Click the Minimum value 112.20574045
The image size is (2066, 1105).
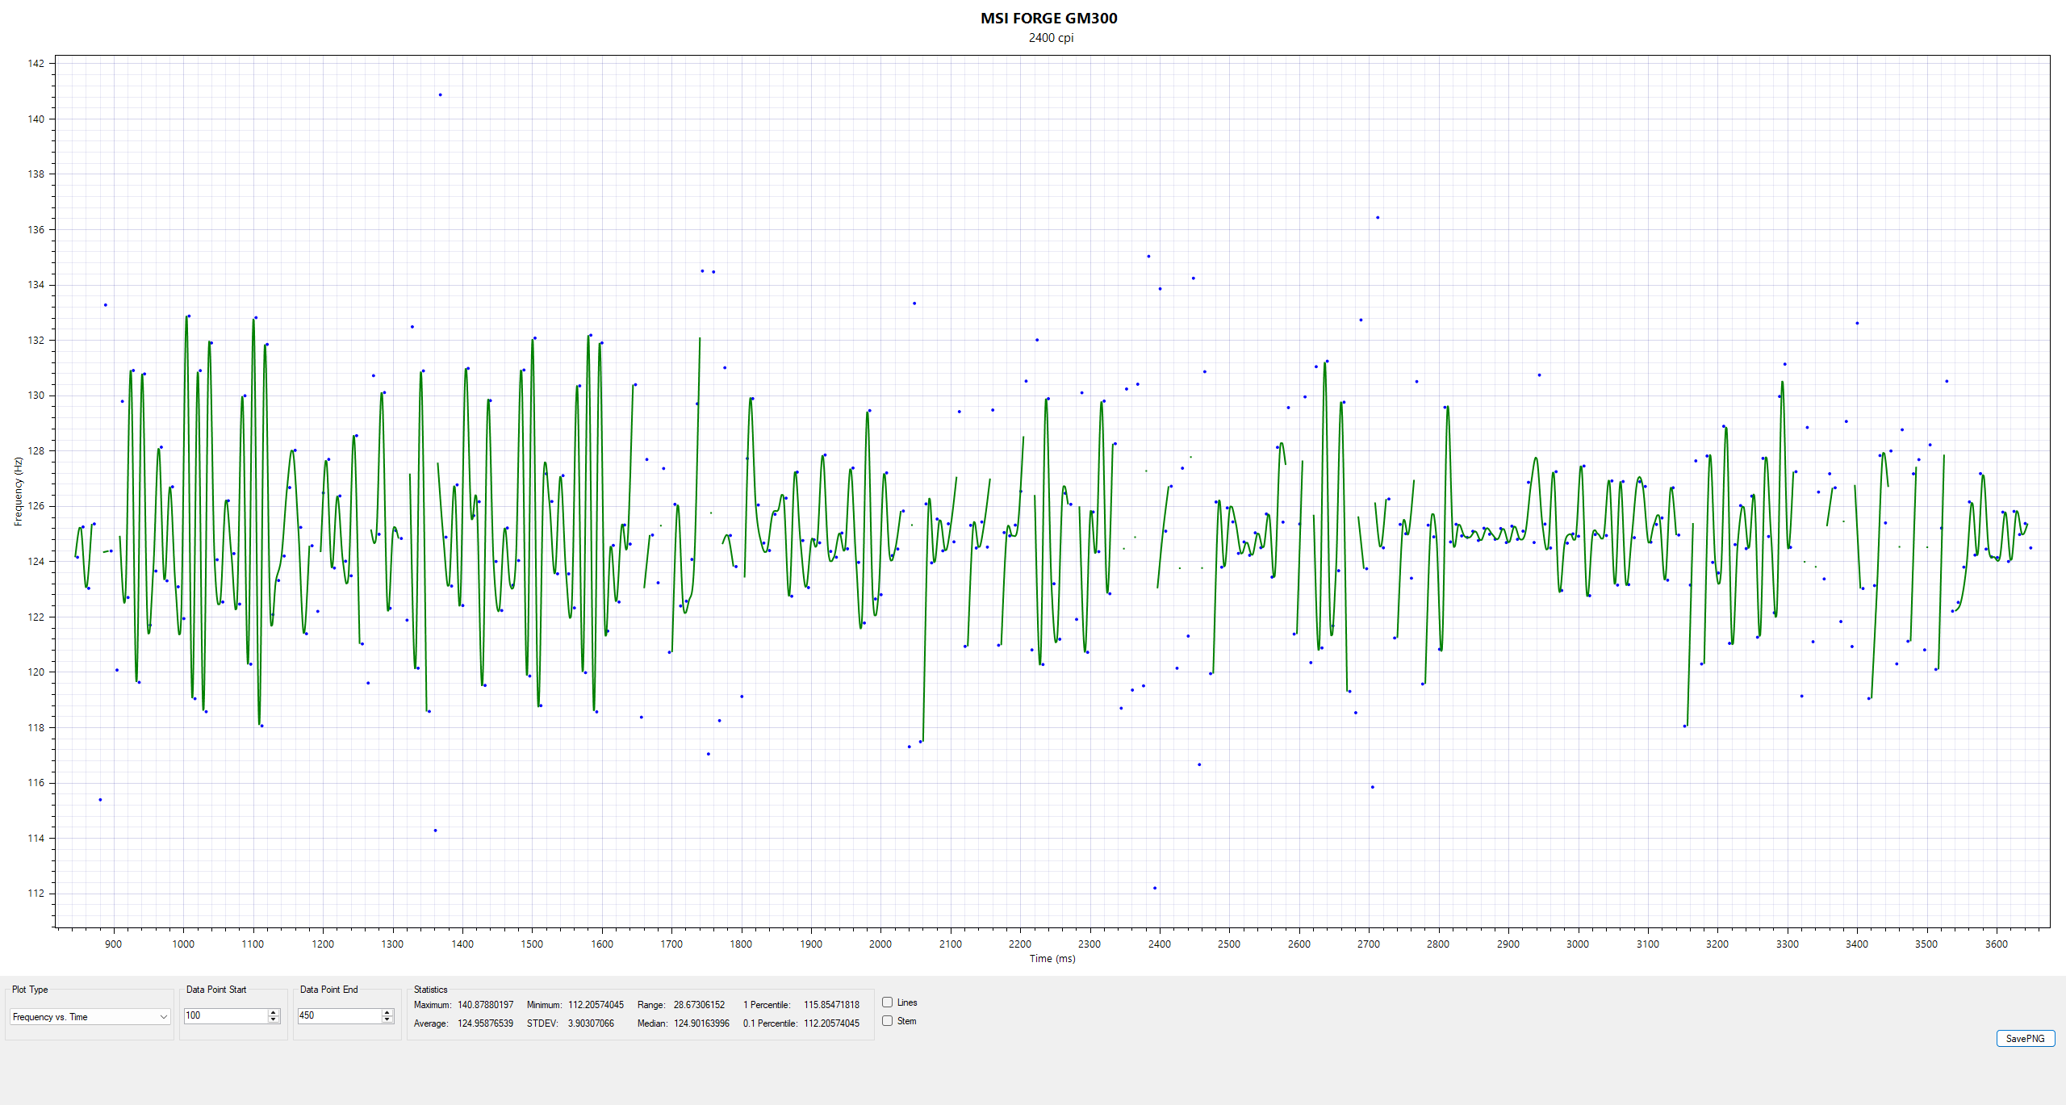(596, 1005)
